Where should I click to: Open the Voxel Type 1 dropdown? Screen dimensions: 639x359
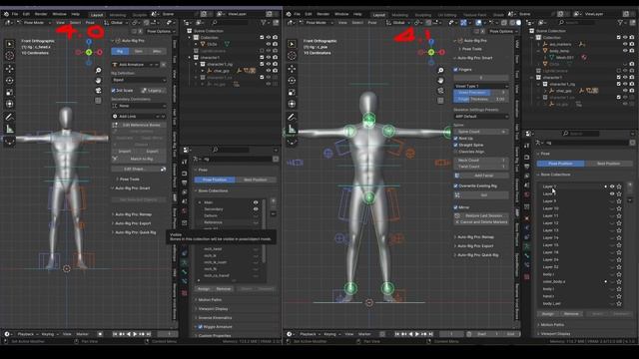(481, 87)
